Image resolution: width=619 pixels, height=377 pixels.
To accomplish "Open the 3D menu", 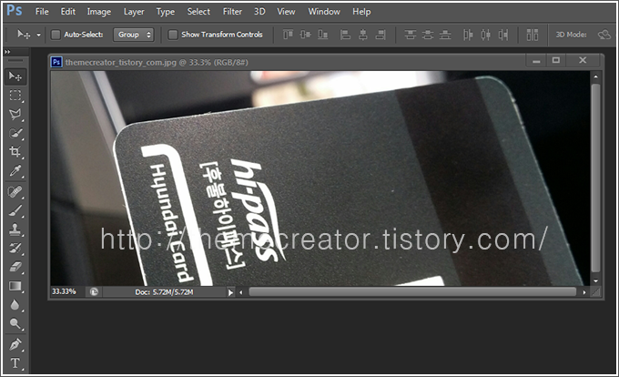I will (259, 12).
